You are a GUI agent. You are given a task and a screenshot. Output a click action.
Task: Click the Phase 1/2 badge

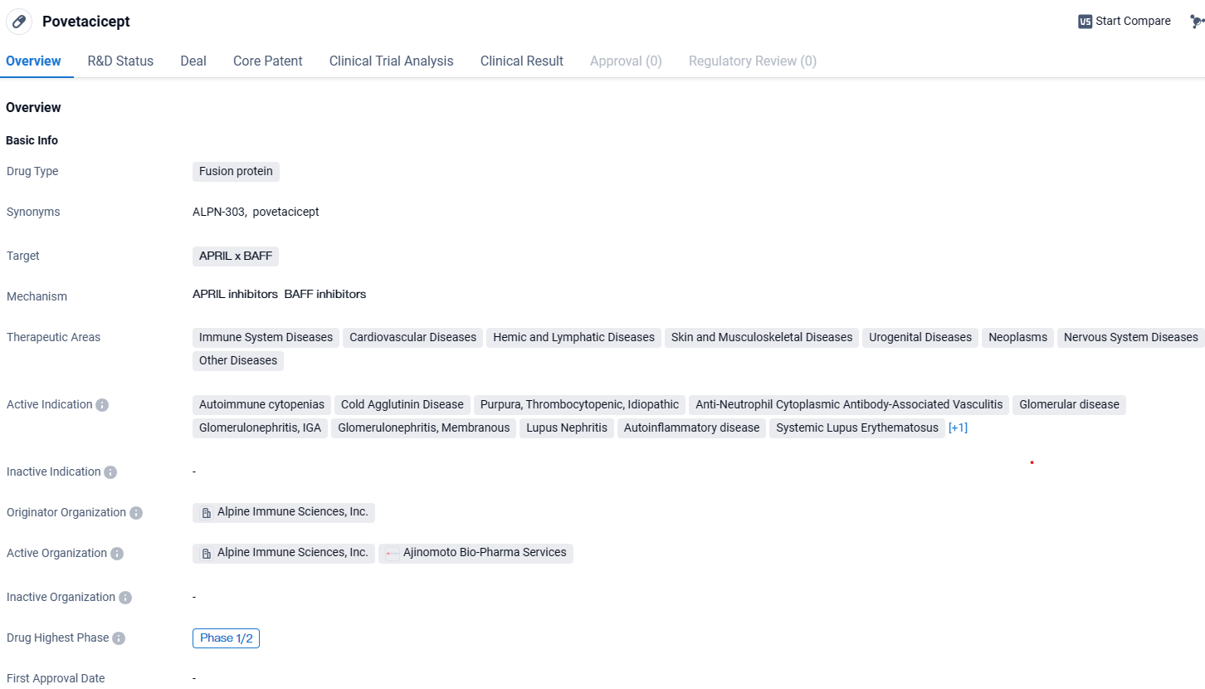[x=226, y=638]
